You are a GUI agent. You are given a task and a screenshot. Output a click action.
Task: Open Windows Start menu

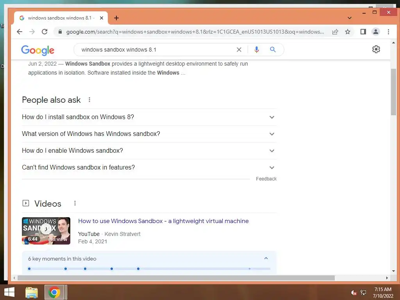click(x=9, y=292)
